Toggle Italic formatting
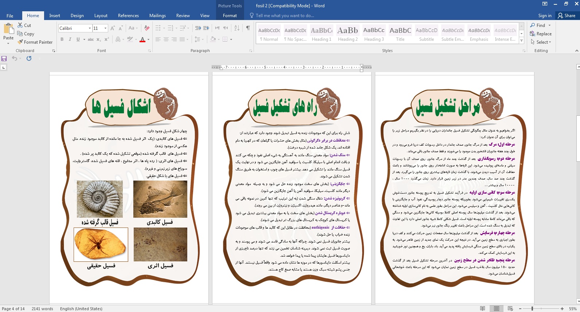Viewport: 580px width, 312px height. 70,39
